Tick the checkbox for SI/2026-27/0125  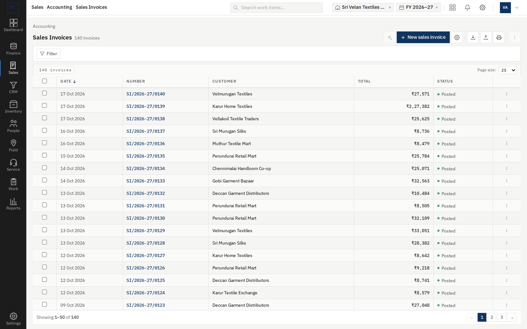[x=44, y=280]
